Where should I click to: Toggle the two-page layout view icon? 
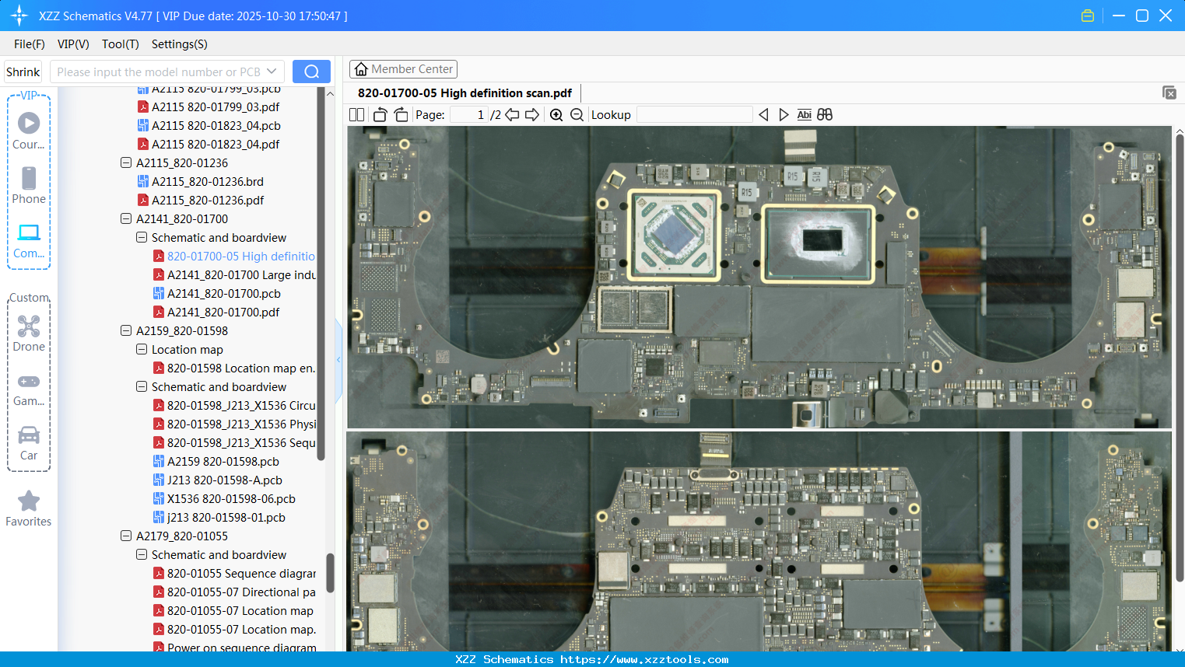click(357, 115)
